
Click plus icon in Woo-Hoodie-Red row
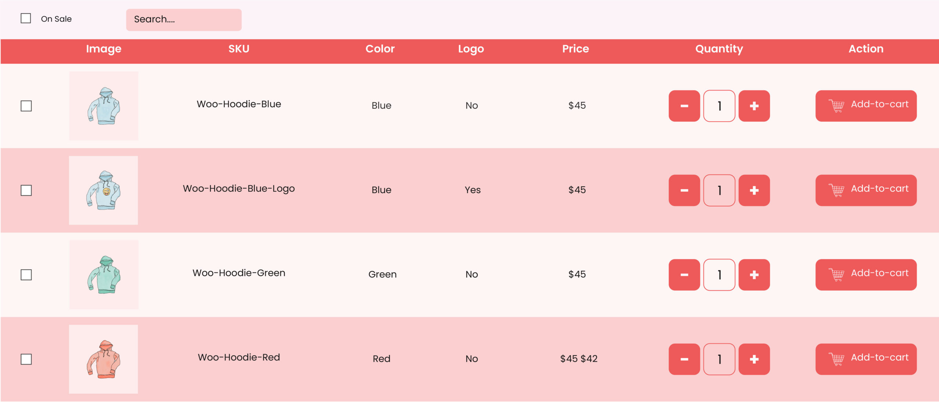tap(754, 359)
